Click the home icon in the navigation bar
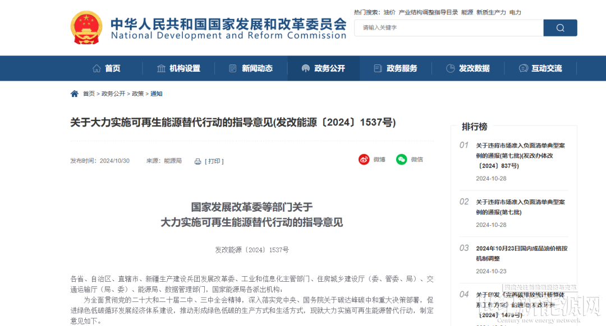 97,68
